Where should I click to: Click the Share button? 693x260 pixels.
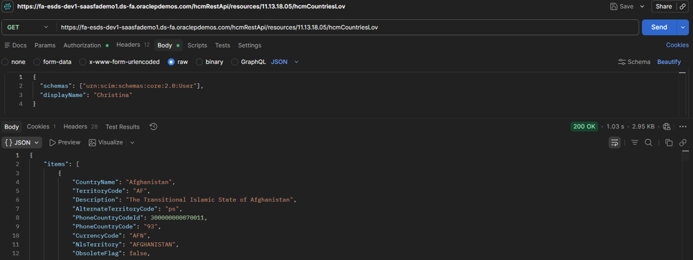pos(664,6)
